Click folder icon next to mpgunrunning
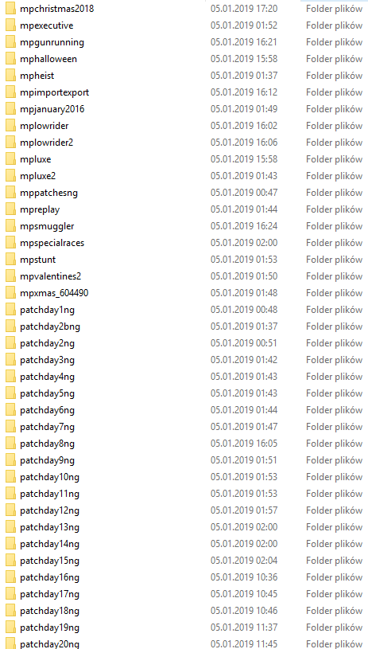368x649 pixels. 11,42
